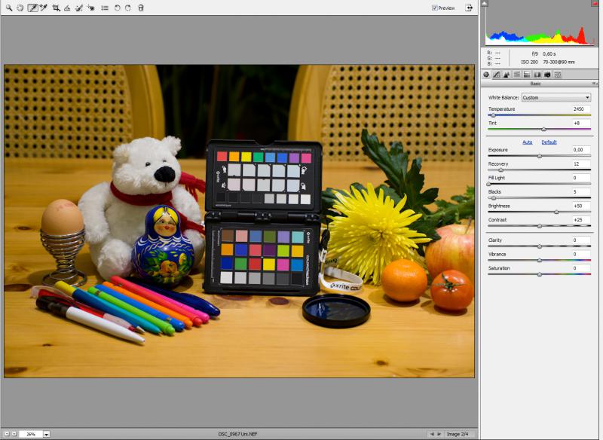
Task: Open the Camera Raw preferences dialog
Action: click(x=105, y=8)
